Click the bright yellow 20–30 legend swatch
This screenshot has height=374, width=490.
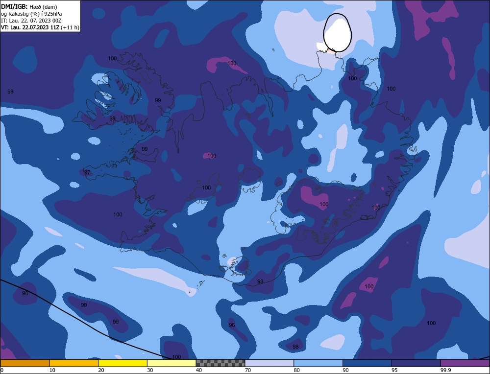122,363
